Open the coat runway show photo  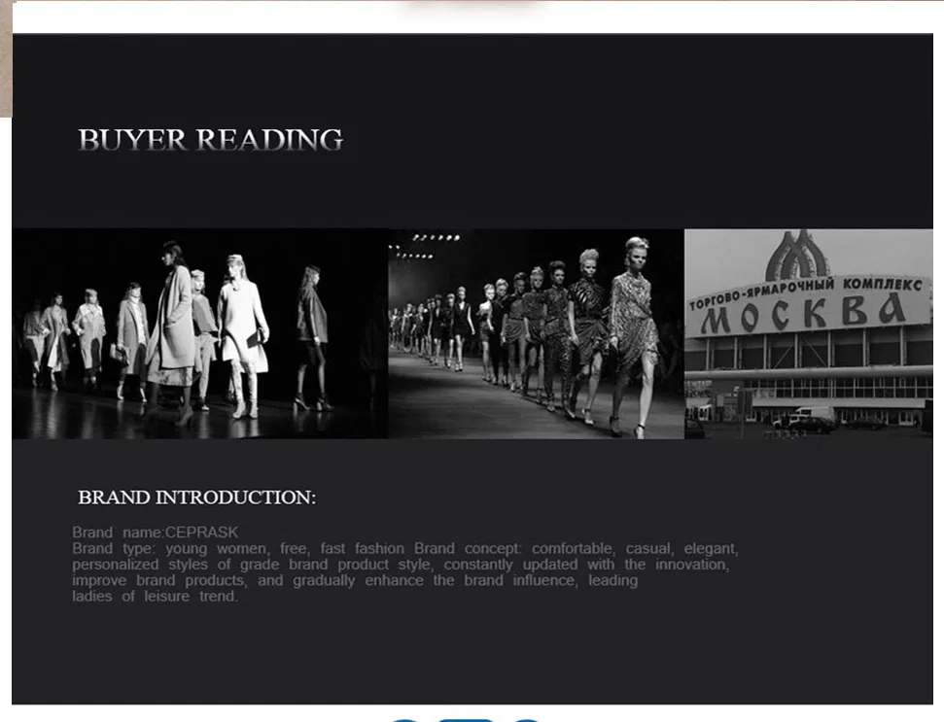[x=200, y=333]
